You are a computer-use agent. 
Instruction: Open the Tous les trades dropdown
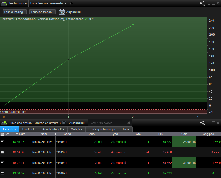[x=43, y=12]
